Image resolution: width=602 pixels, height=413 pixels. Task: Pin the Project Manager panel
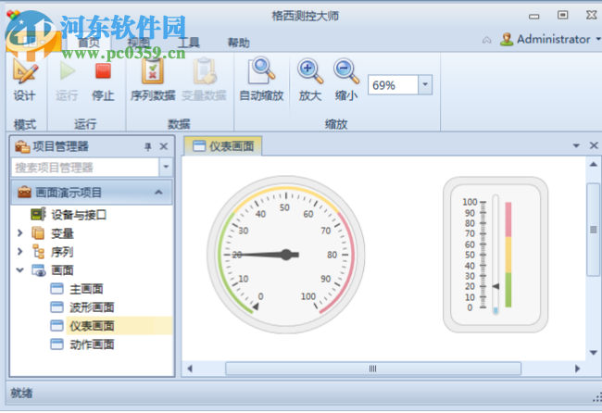coord(148,146)
